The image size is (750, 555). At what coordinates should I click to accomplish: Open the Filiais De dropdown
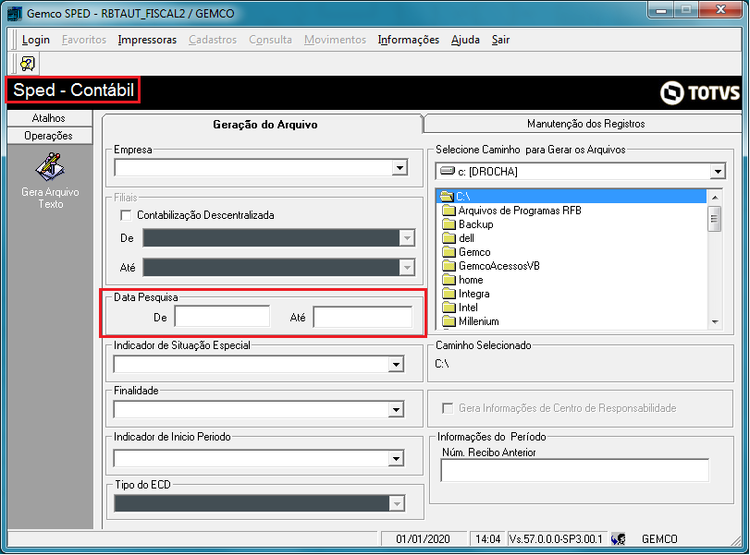tap(407, 238)
